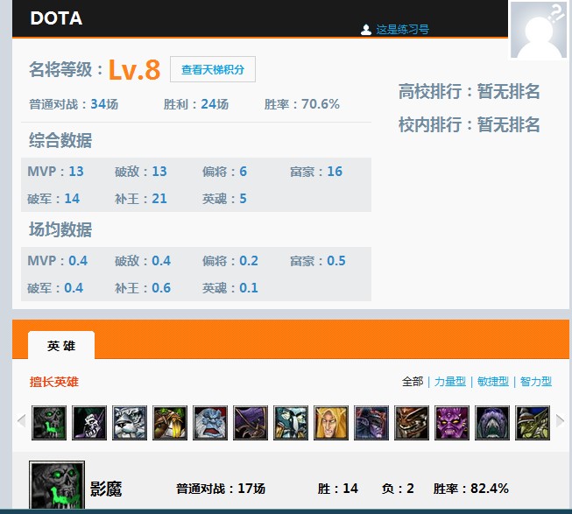
Task: Filter heroes by 敏捷型
Action: tap(493, 382)
